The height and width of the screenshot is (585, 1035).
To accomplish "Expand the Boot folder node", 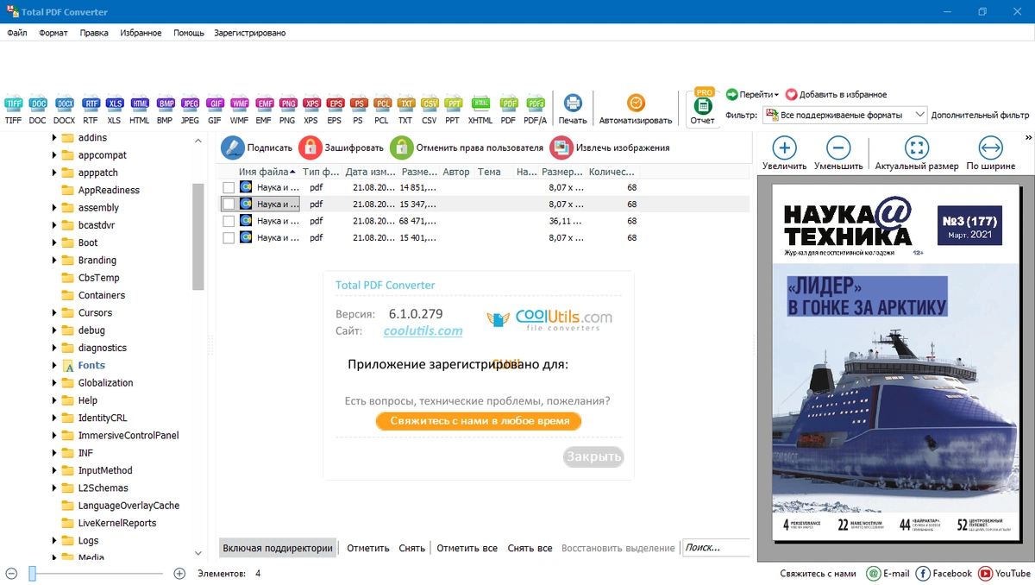I will [54, 243].
